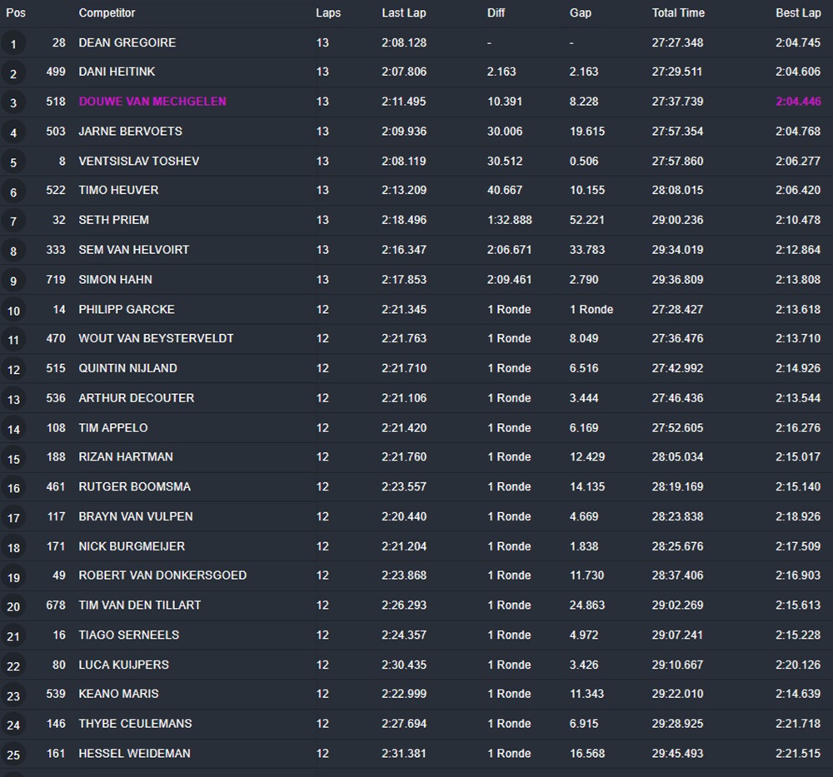Viewport: 833px width, 777px height.
Task: Click the position 3 circle badge
Action: click(x=13, y=103)
